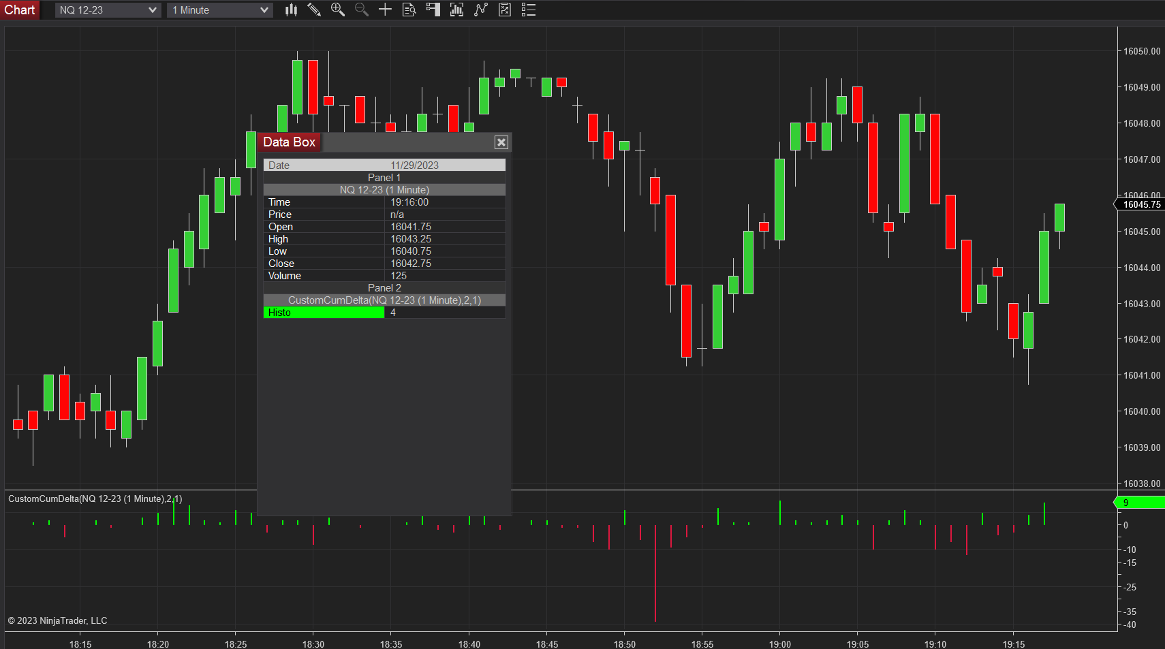Open the Data Box document icon
This screenshot has height=649, width=1165.
click(x=409, y=10)
